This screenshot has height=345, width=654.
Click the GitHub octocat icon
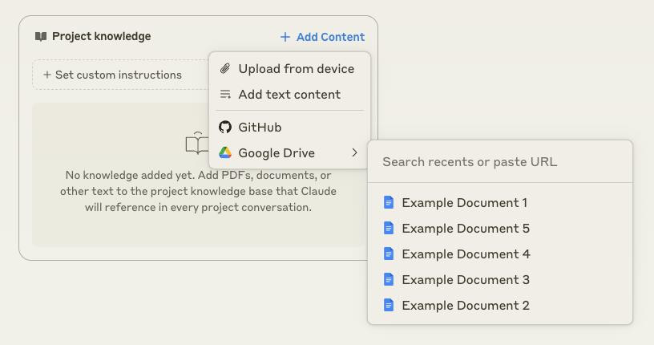225,127
